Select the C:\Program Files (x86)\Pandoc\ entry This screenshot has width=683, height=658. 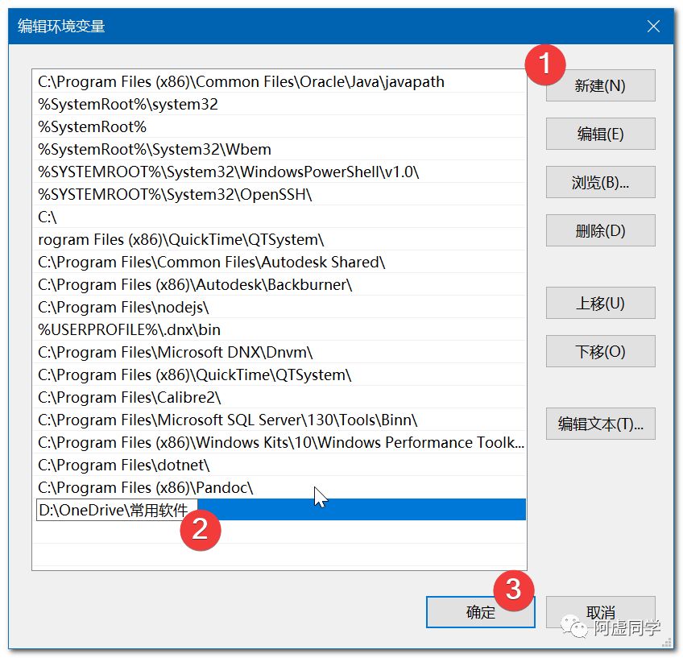click(x=279, y=488)
